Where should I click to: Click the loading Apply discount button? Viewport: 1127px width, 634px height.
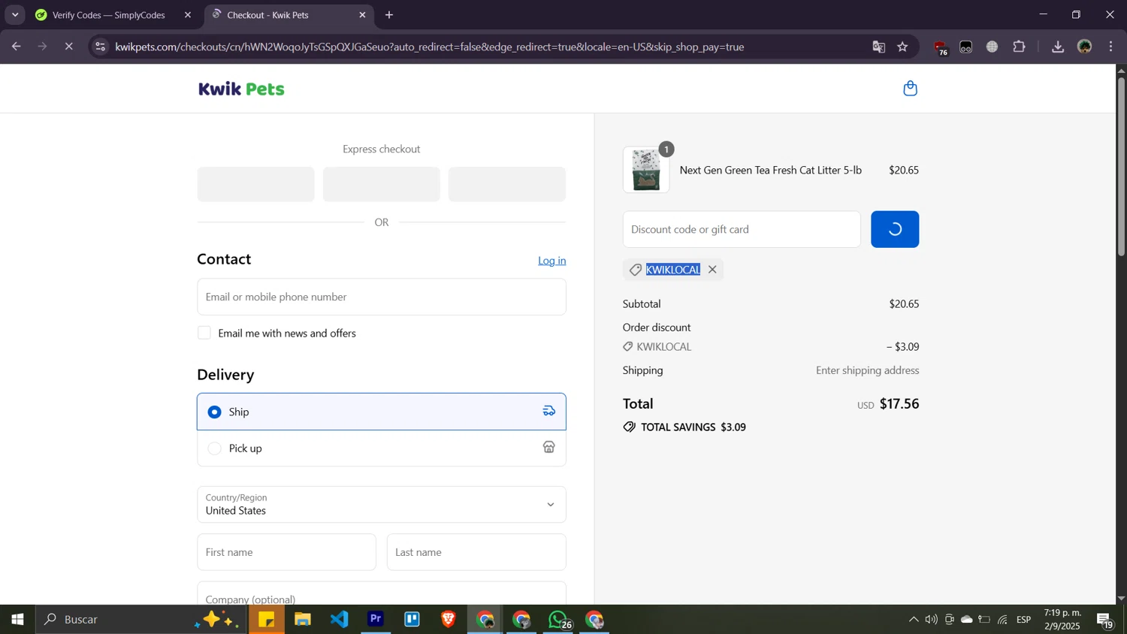point(894,229)
